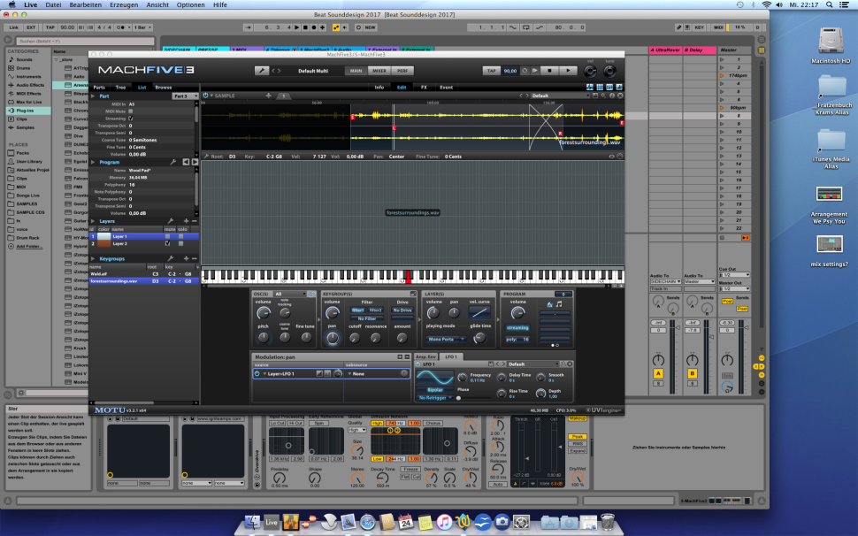
Task: Click the No Drive selector
Action: pyautogui.click(x=402, y=310)
